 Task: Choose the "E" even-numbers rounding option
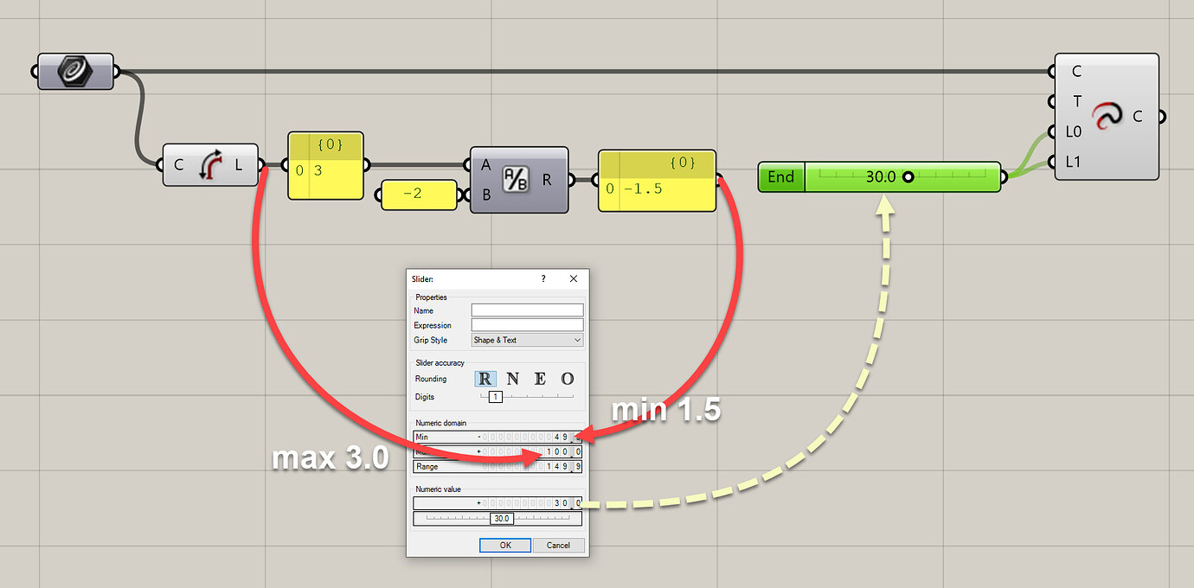click(542, 379)
